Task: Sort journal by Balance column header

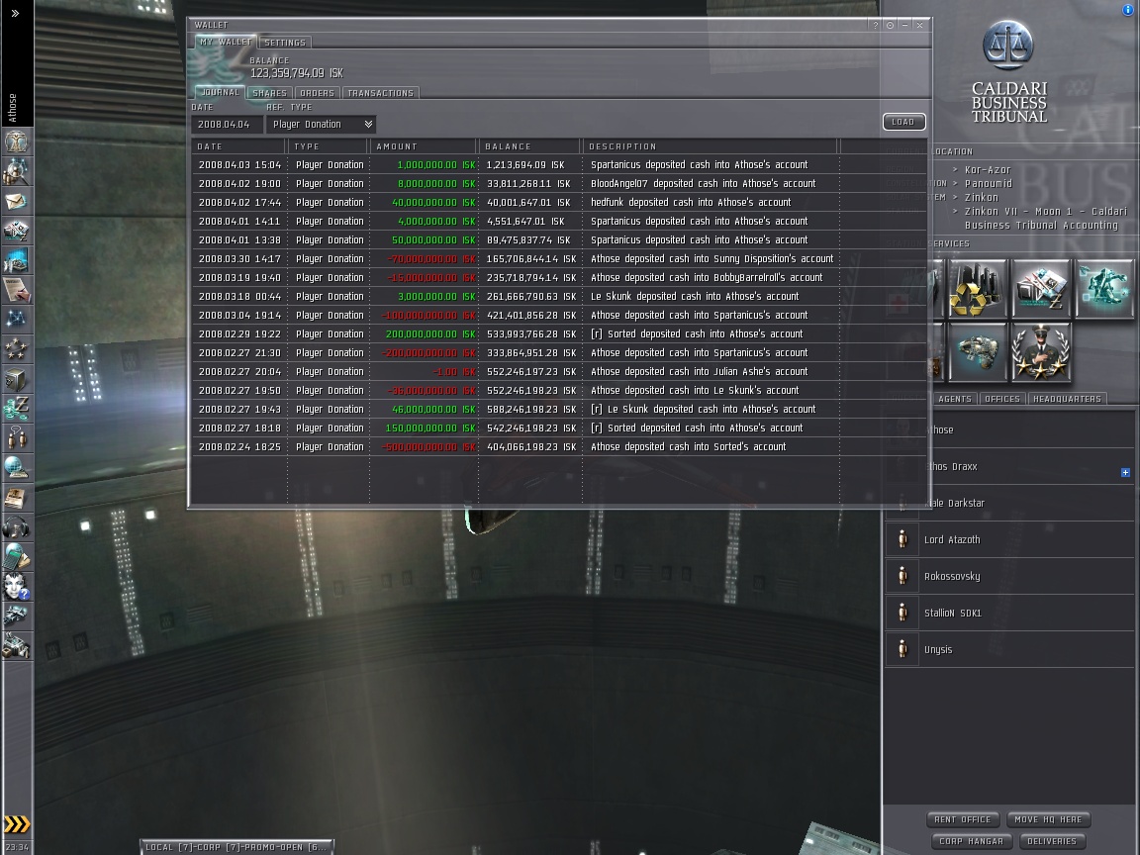Action: (530, 146)
